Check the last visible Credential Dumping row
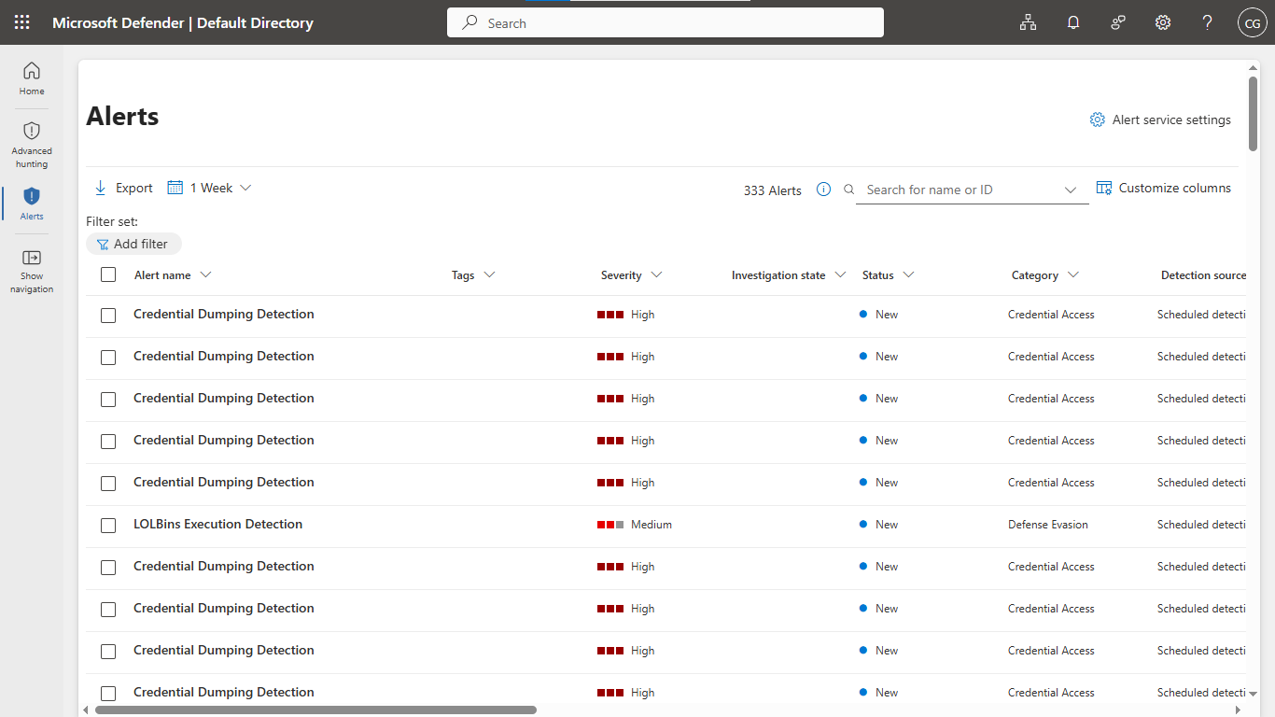This screenshot has width=1275, height=717. point(108,694)
